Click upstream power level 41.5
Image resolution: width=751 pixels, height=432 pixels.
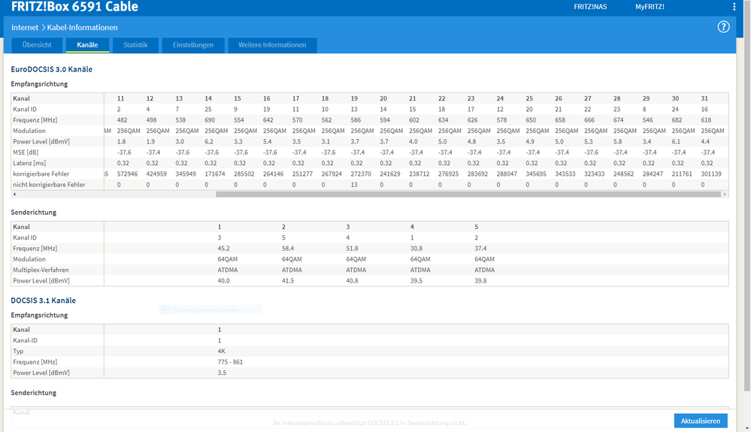point(288,281)
